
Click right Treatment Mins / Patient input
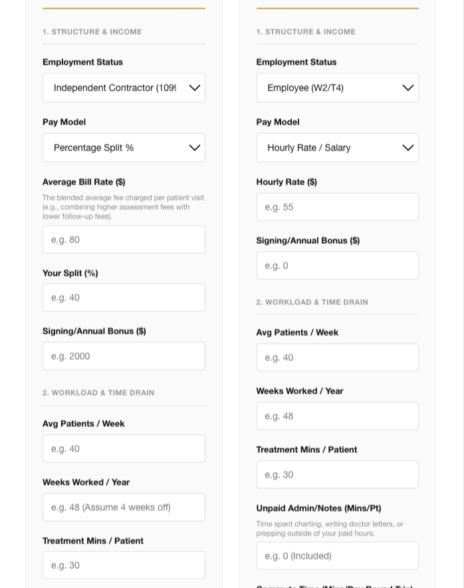[337, 475]
